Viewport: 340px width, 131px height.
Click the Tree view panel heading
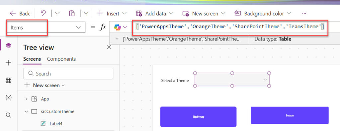(39, 47)
